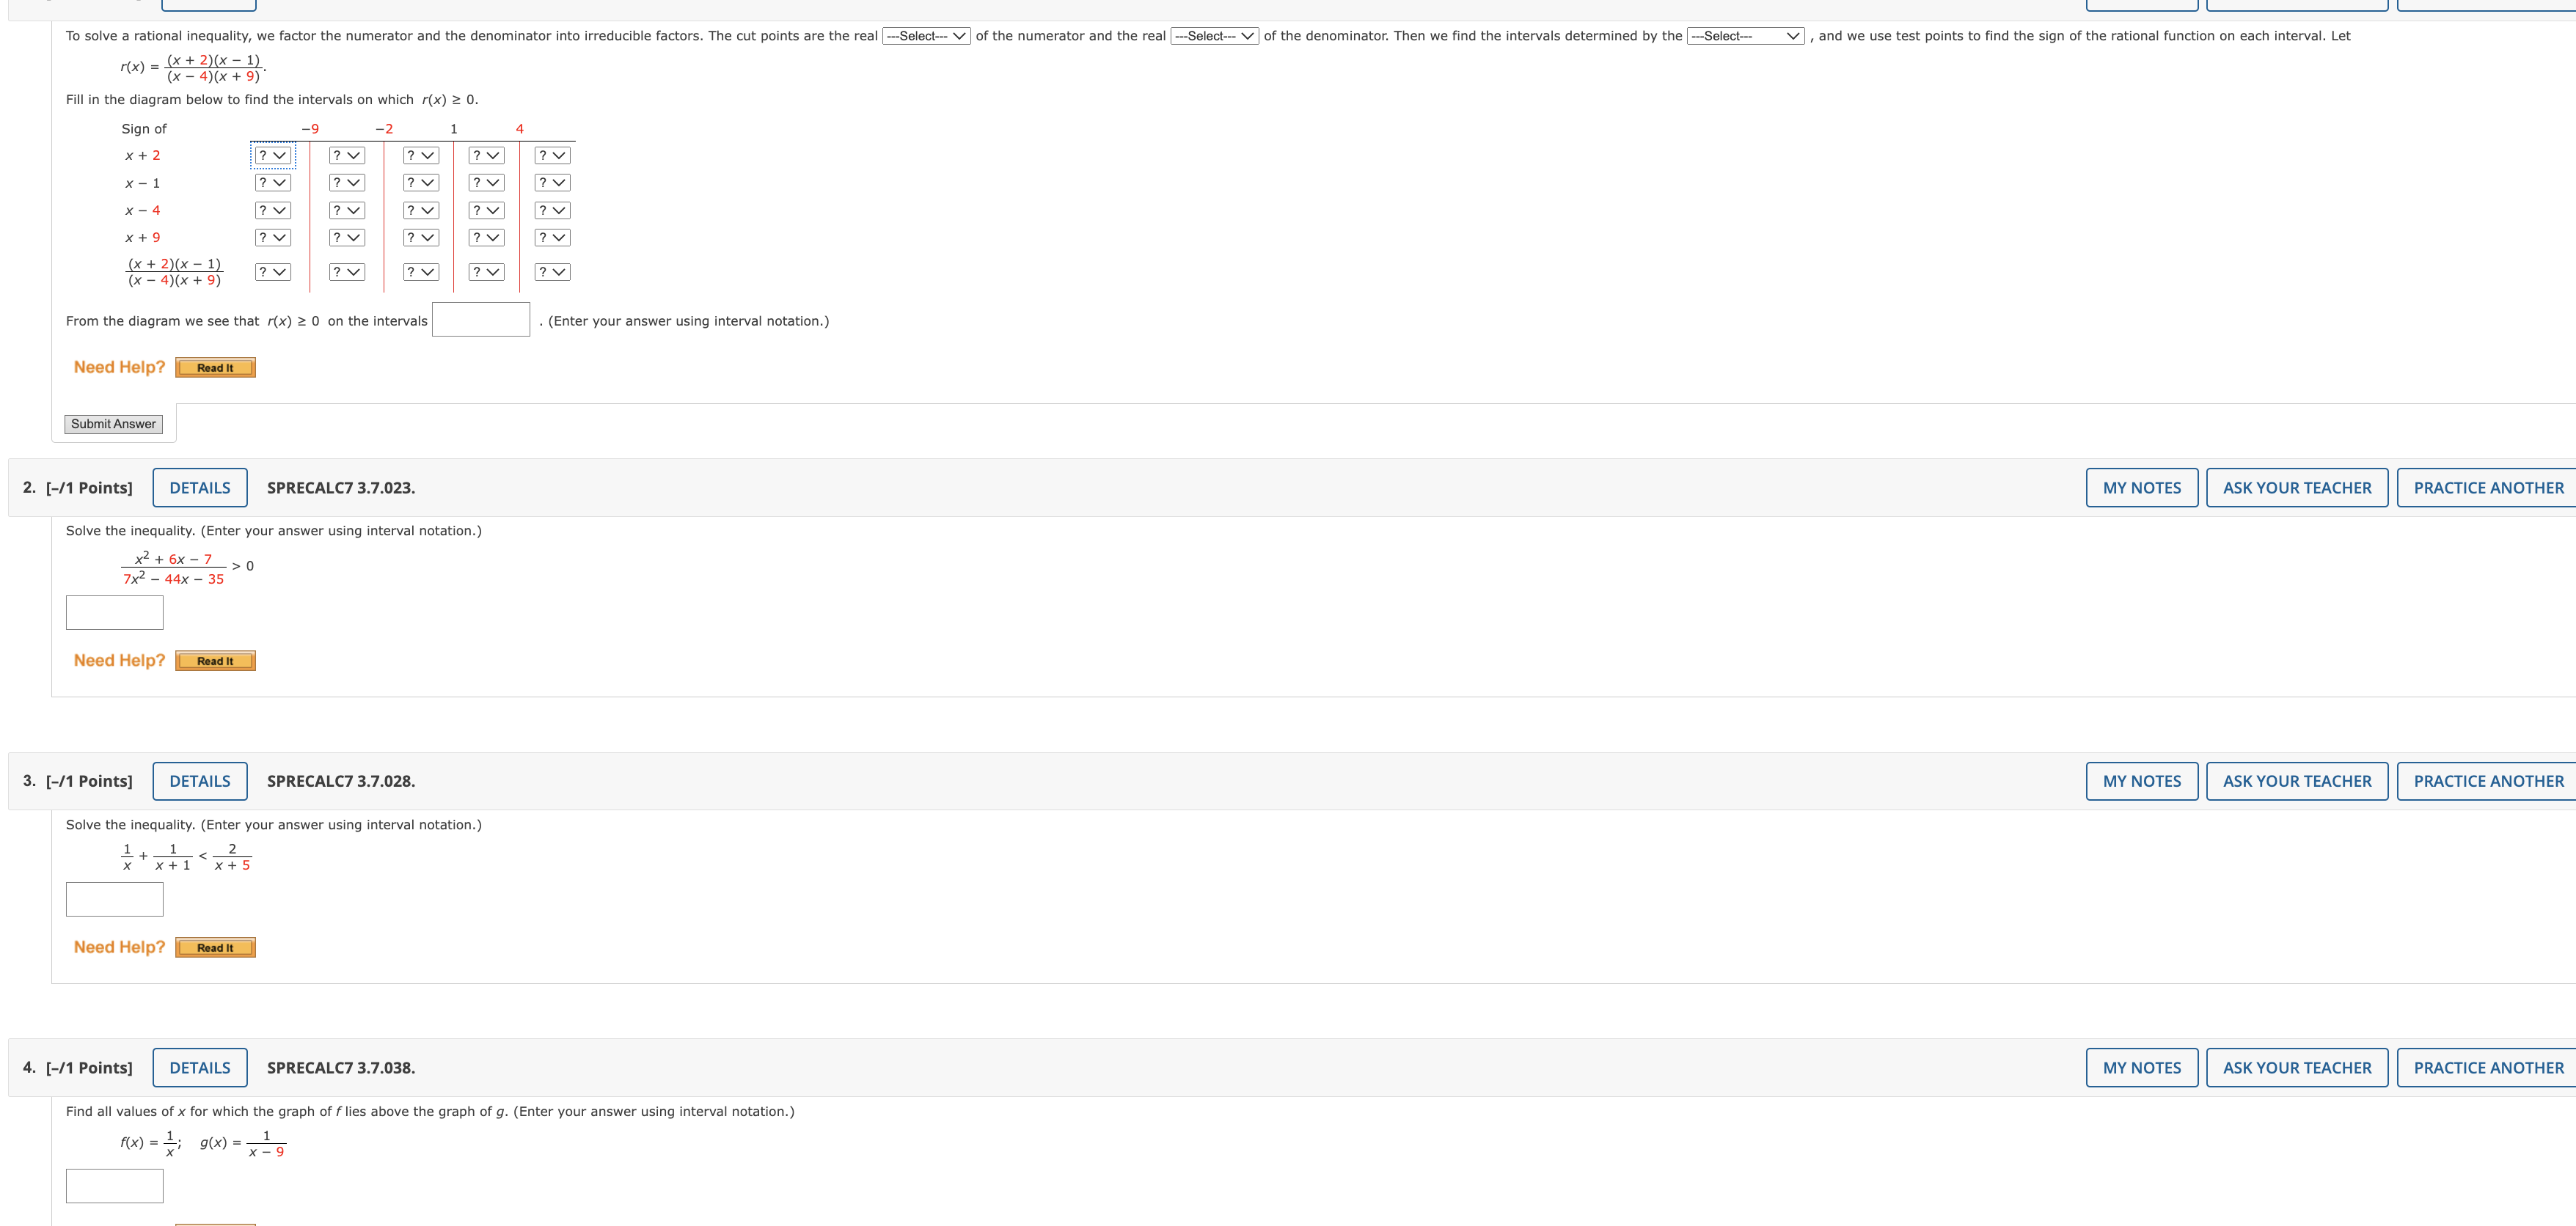2576x1226 pixels.
Task: Open second Select dropdown for denominator cut points
Action: tap(1214, 36)
